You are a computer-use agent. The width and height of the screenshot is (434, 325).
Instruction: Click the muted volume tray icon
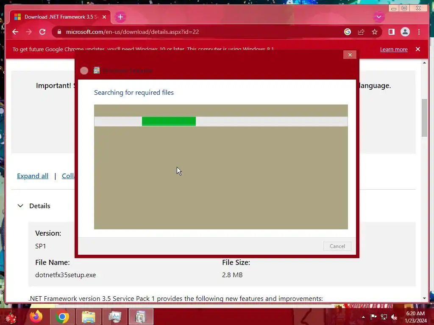point(394,317)
